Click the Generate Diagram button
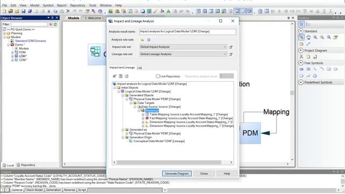Viewport: 345px width, 194px height. pyautogui.click(x=177, y=174)
